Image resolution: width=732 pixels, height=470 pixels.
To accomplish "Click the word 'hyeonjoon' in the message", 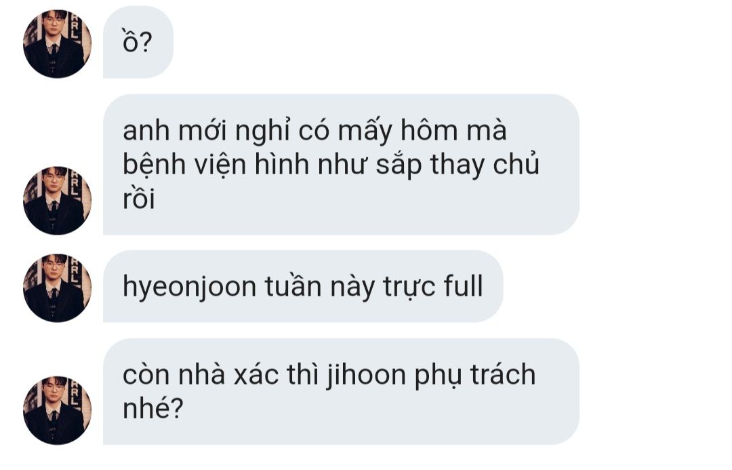I will 190,288.
